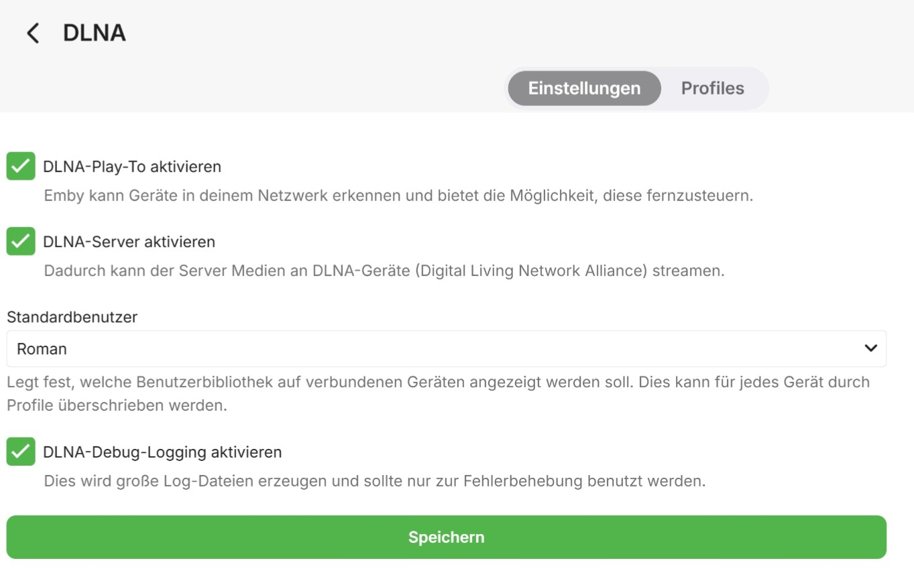
Task: Click the "DLNA-Play-To aktivieren" label text
Action: 132,166
